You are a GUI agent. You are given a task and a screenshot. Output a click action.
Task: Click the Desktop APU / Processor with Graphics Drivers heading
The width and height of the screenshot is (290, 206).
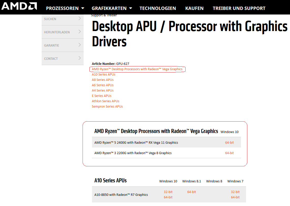[x=190, y=34]
